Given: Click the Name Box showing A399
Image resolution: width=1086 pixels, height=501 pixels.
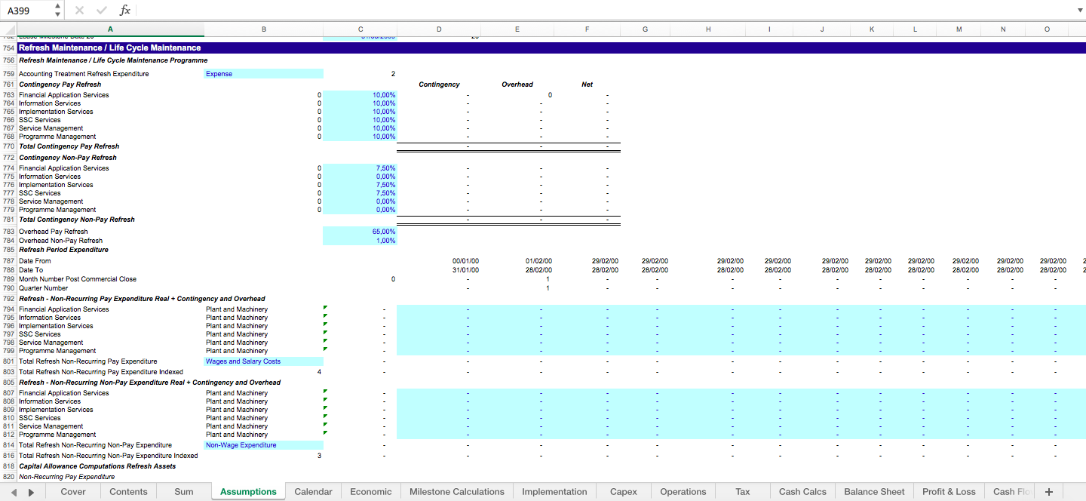Looking at the screenshot, I should coord(26,11).
